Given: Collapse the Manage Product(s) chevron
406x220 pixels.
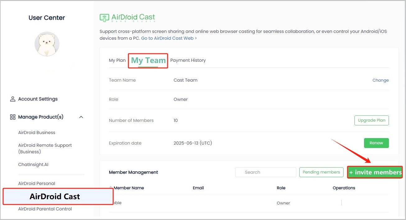Looking at the screenshot, I should tap(81, 117).
